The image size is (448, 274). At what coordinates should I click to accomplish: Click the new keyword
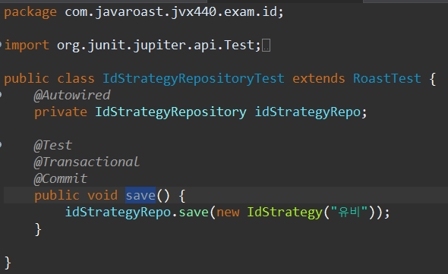tap(228, 213)
